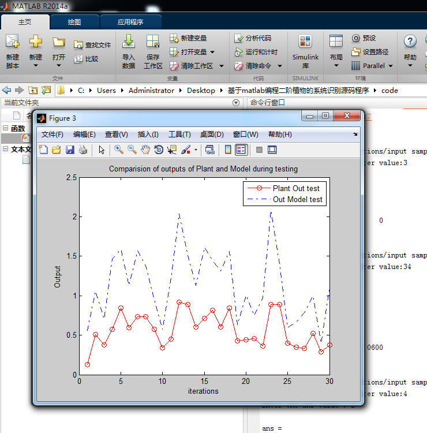427x433 pixels.
Task: Click Analyze Code (分析代码) button
Action: pos(253,38)
